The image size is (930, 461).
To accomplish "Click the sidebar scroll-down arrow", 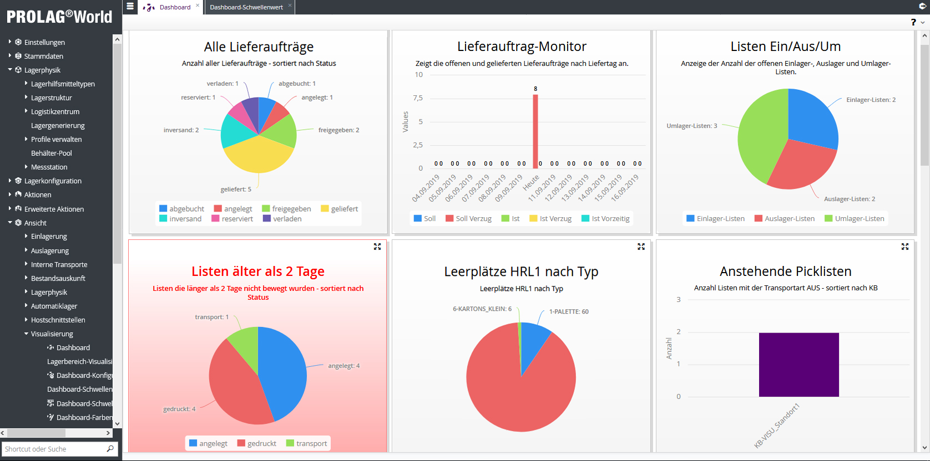I will click(x=117, y=424).
